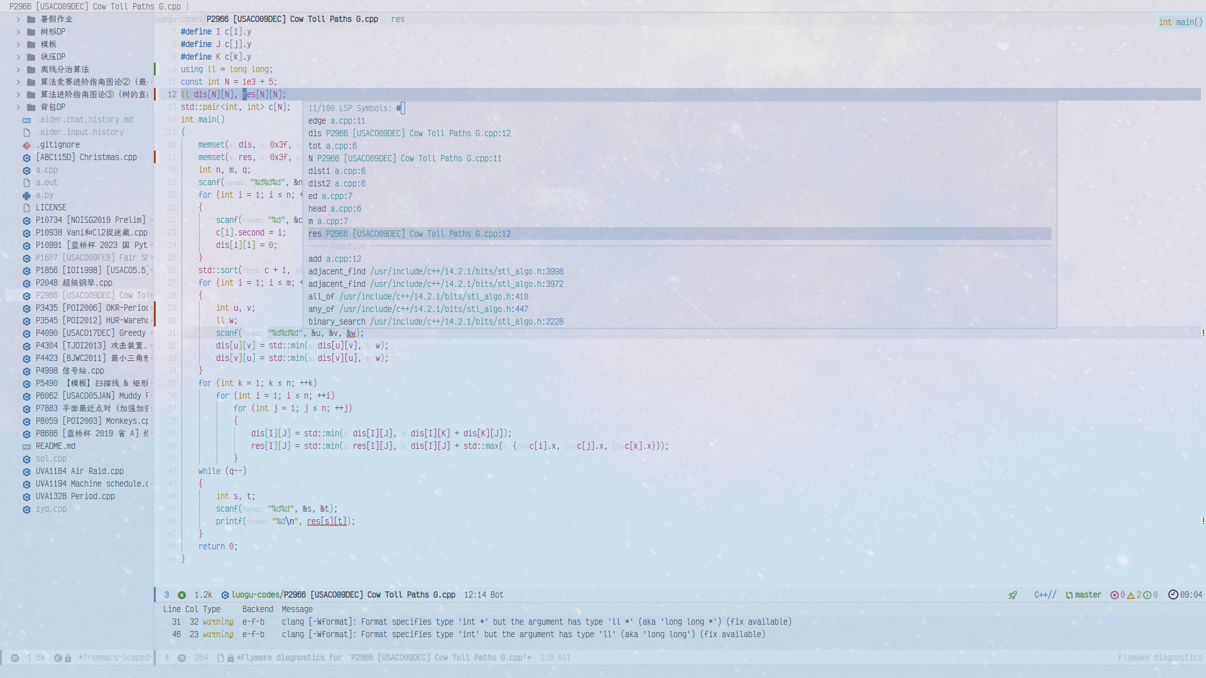Click the clock icon in the modeline

pyautogui.click(x=1173, y=595)
